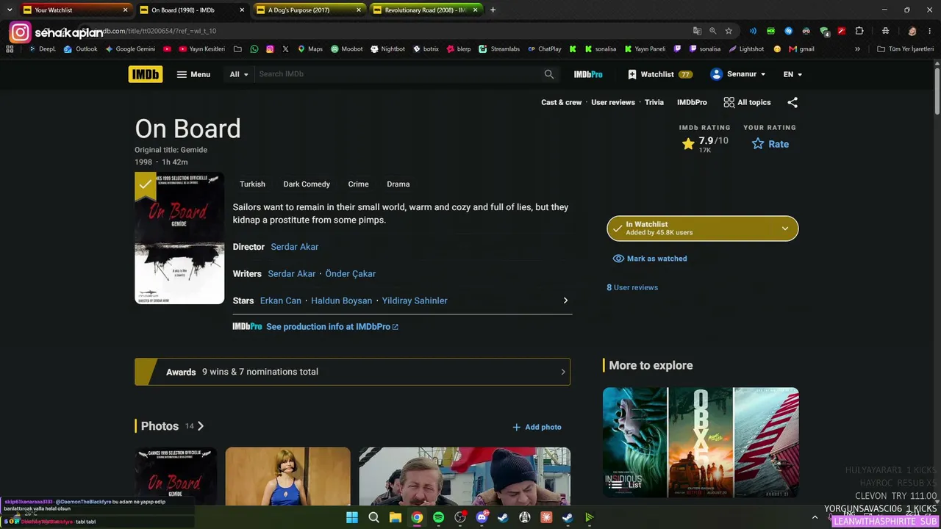
Task: Open the Watchlist with 77 items
Action: pos(659,74)
